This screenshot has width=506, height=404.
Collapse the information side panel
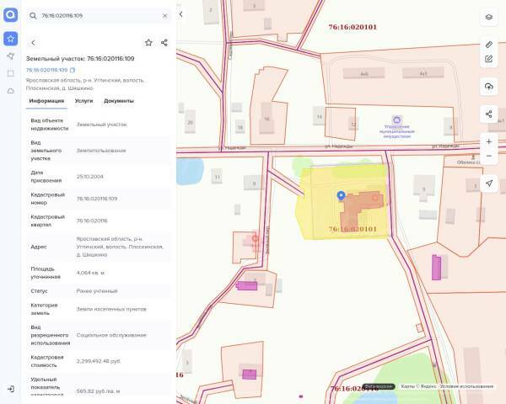[x=181, y=14]
